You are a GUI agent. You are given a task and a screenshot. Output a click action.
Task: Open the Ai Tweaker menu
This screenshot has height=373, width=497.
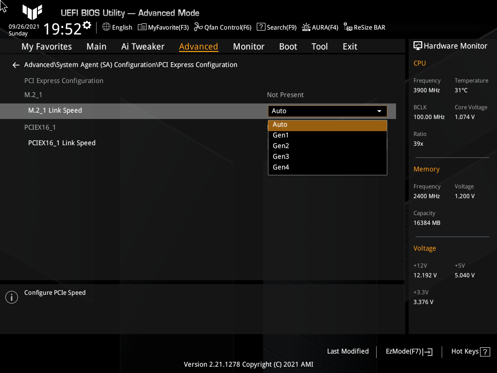coord(143,46)
